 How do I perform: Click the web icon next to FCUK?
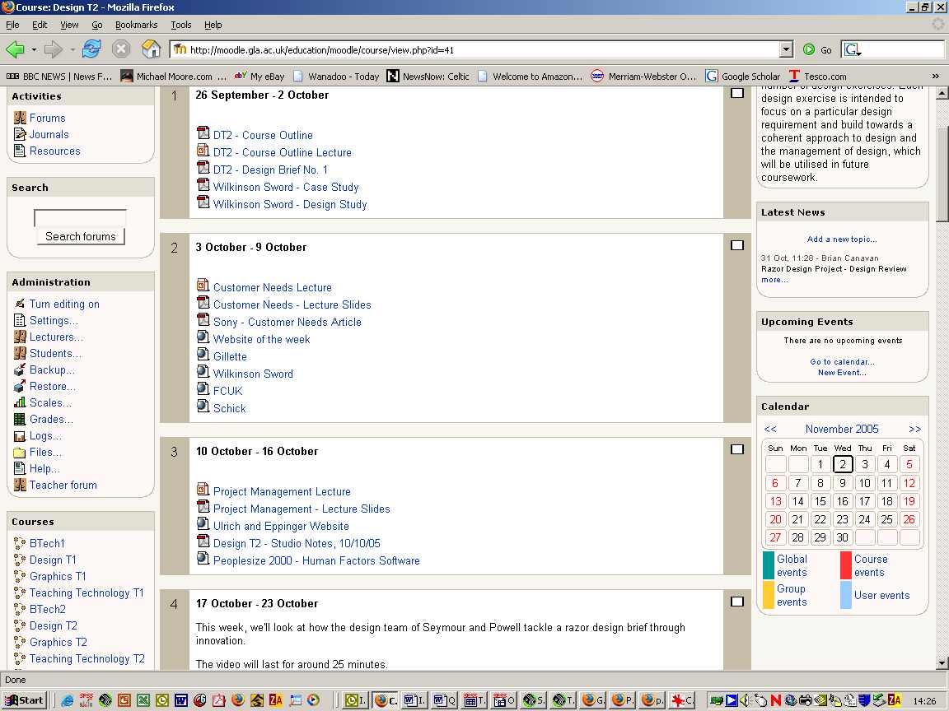pyautogui.click(x=203, y=389)
